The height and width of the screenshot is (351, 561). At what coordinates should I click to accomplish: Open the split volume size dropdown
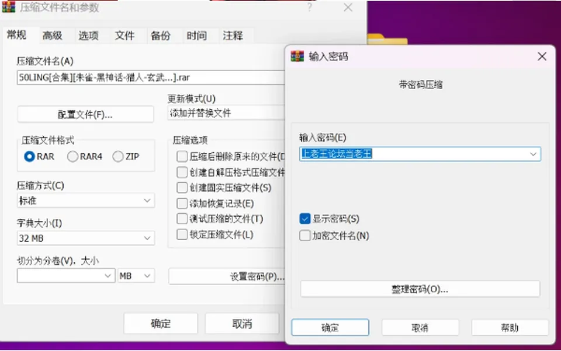tap(66, 276)
